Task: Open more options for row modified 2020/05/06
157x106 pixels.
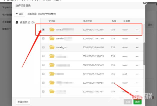Action: click(137, 65)
